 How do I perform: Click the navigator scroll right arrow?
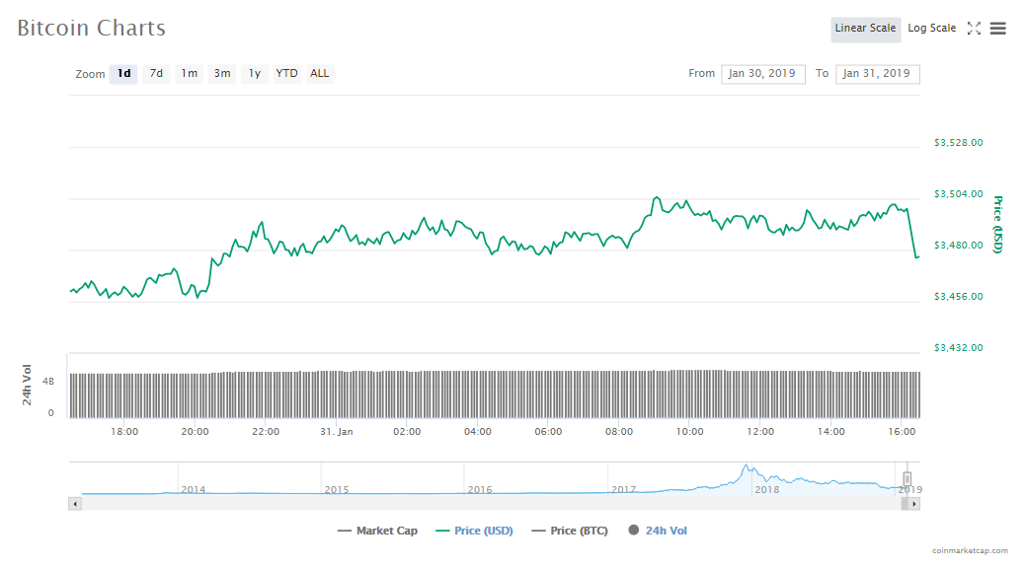coord(914,504)
